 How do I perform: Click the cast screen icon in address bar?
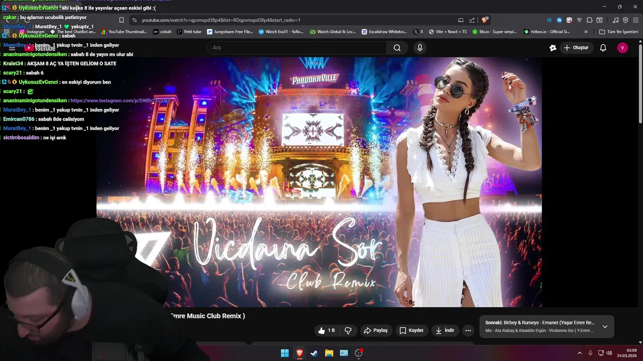pos(461,20)
